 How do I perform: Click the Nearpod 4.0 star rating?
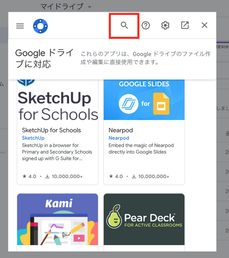tap(116, 176)
